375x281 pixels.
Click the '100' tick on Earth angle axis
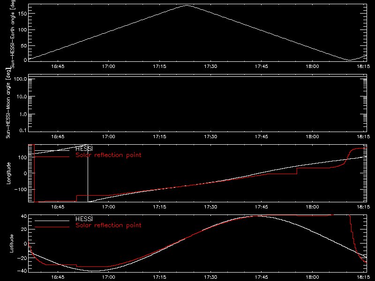point(22,30)
